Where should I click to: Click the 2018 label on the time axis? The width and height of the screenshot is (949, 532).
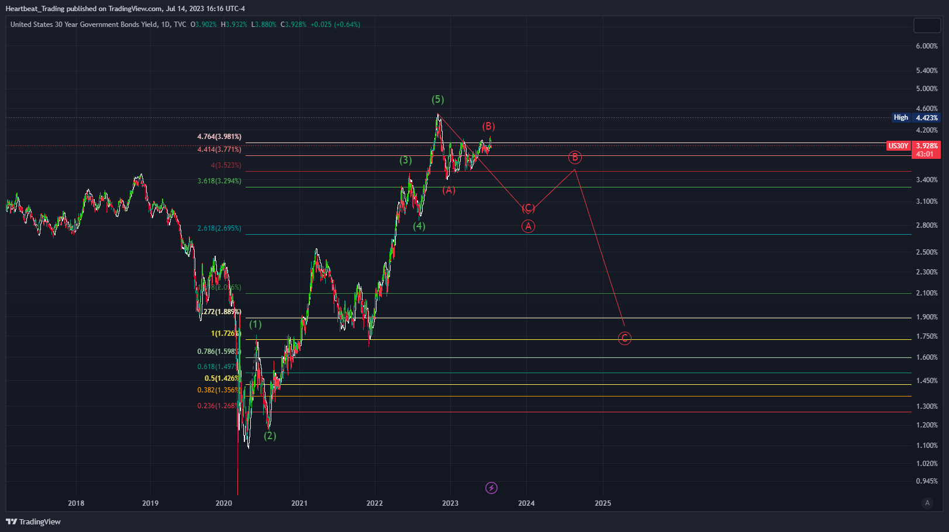[x=76, y=503]
